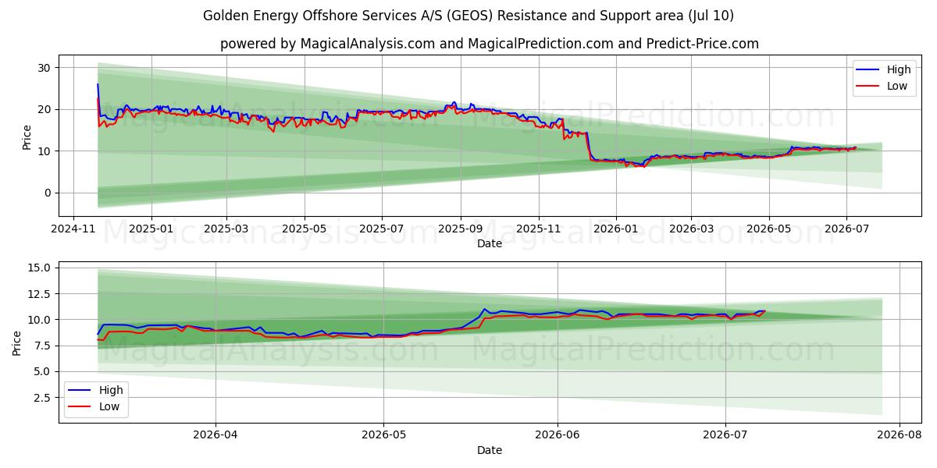Click the top chart y-axis value '30'
The image size is (937, 468).
point(45,68)
